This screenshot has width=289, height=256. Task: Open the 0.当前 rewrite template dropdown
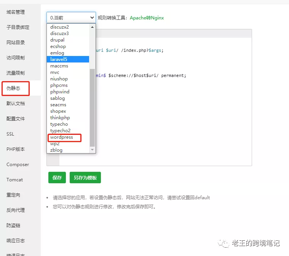71,18
